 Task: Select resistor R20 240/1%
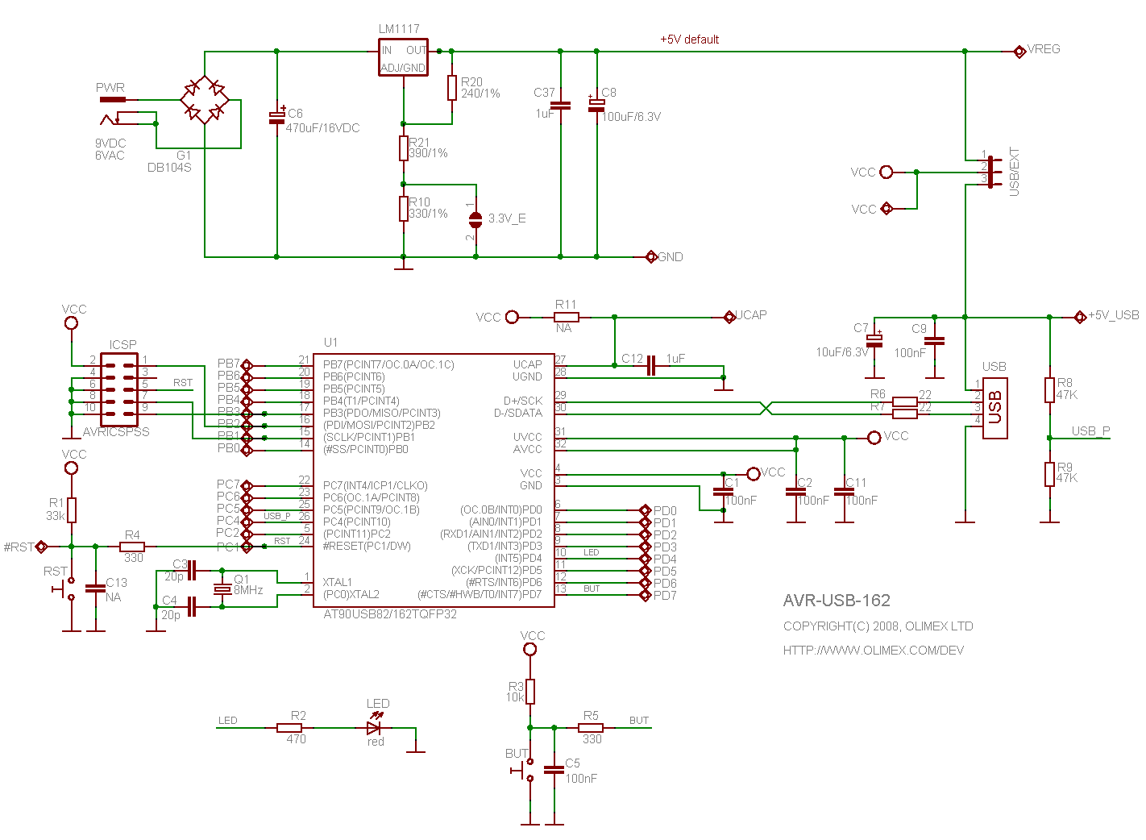(x=452, y=88)
